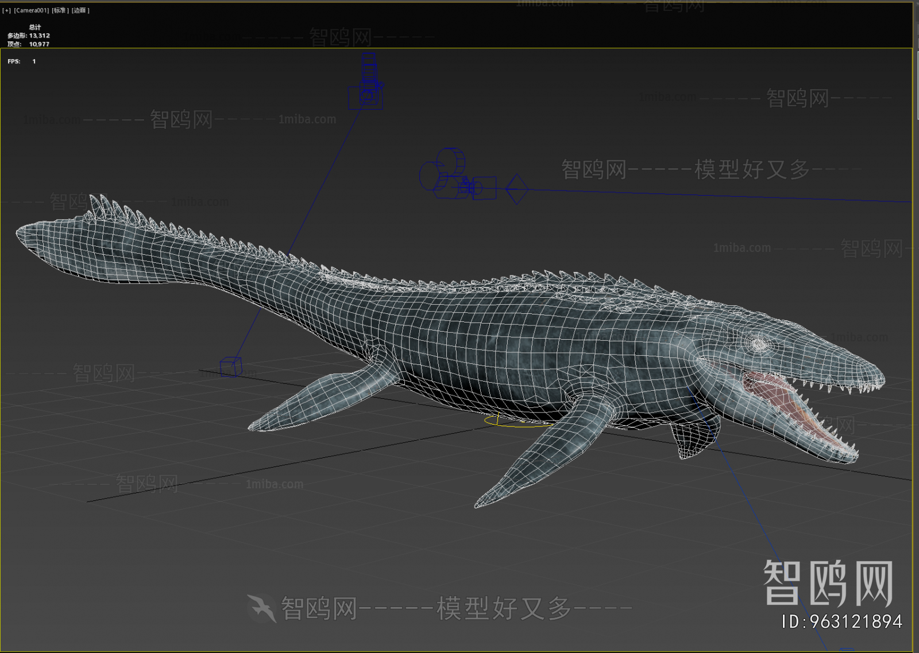This screenshot has height=653, width=919.
Task: Select the small blue target box
Action: (231, 367)
